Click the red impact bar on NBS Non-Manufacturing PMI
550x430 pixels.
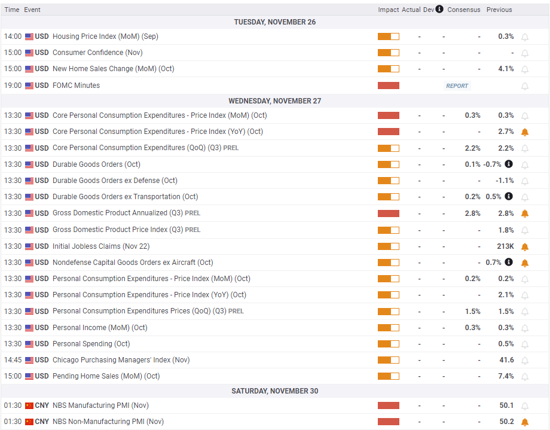pyautogui.click(x=388, y=421)
